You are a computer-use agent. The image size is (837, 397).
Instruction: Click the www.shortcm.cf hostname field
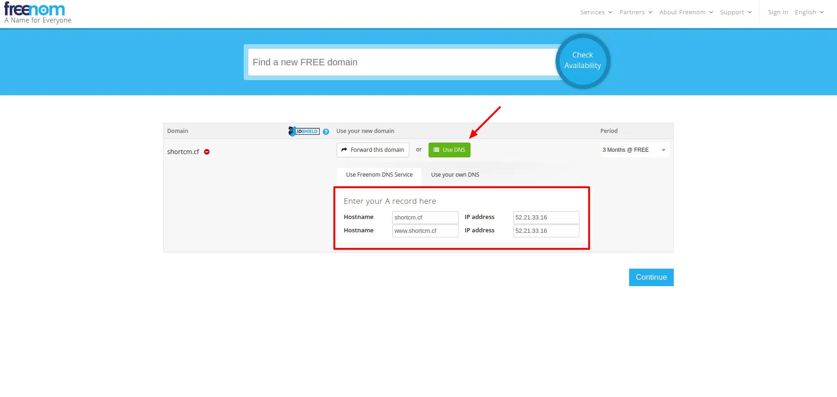tap(425, 231)
